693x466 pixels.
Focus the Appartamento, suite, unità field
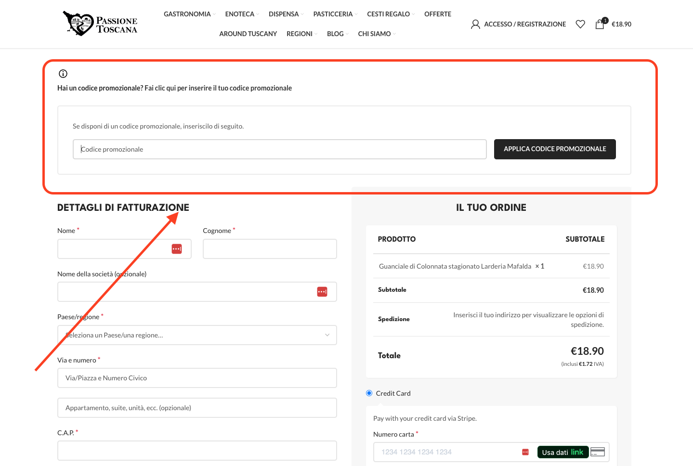tap(197, 408)
